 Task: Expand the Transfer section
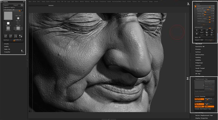click(x=7, y=52)
